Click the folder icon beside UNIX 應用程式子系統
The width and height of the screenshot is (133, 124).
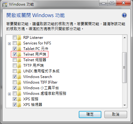[19, 71]
